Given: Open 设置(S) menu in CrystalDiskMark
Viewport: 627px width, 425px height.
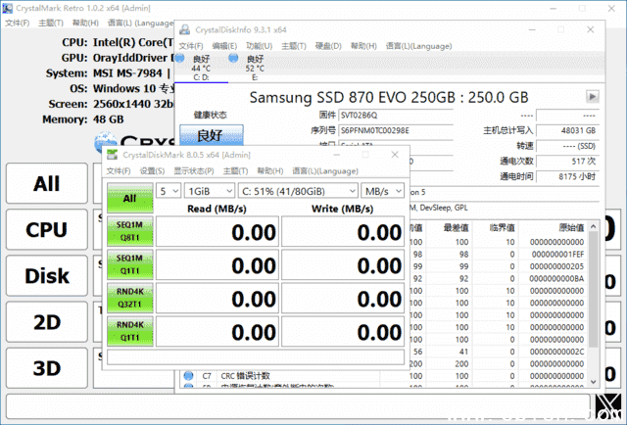Looking at the screenshot, I should coord(151,170).
